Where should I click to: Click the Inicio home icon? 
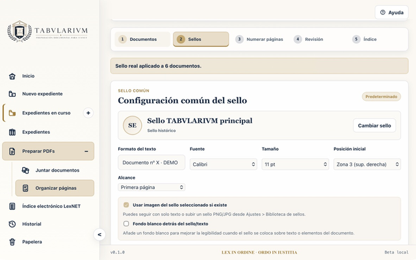pyautogui.click(x=12, y=76)
